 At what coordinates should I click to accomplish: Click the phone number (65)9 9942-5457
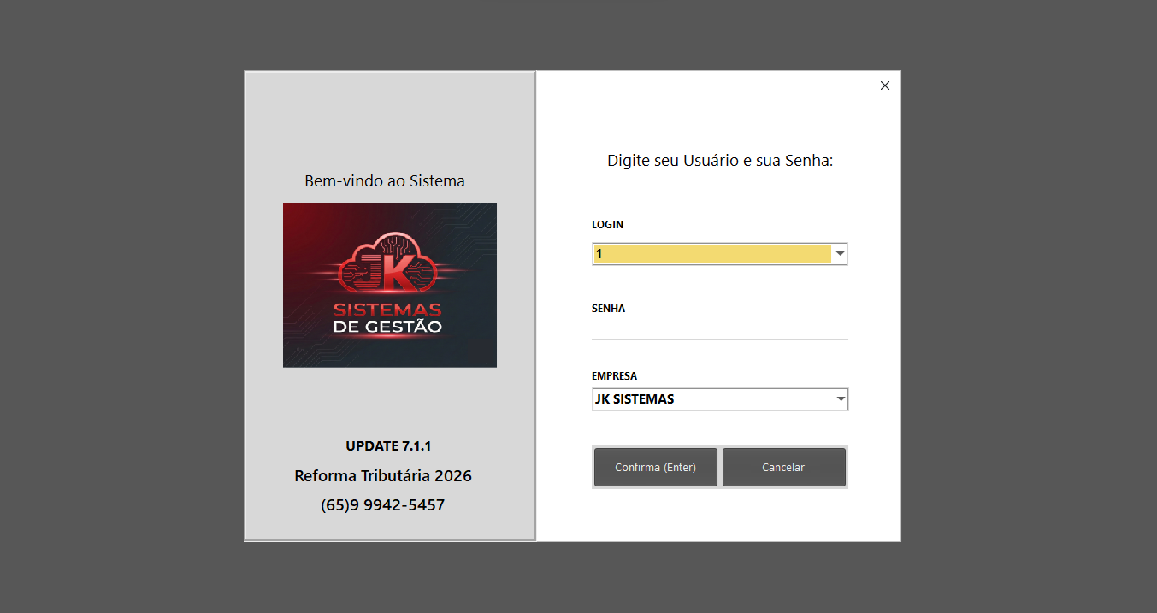(x=382, y=505)
